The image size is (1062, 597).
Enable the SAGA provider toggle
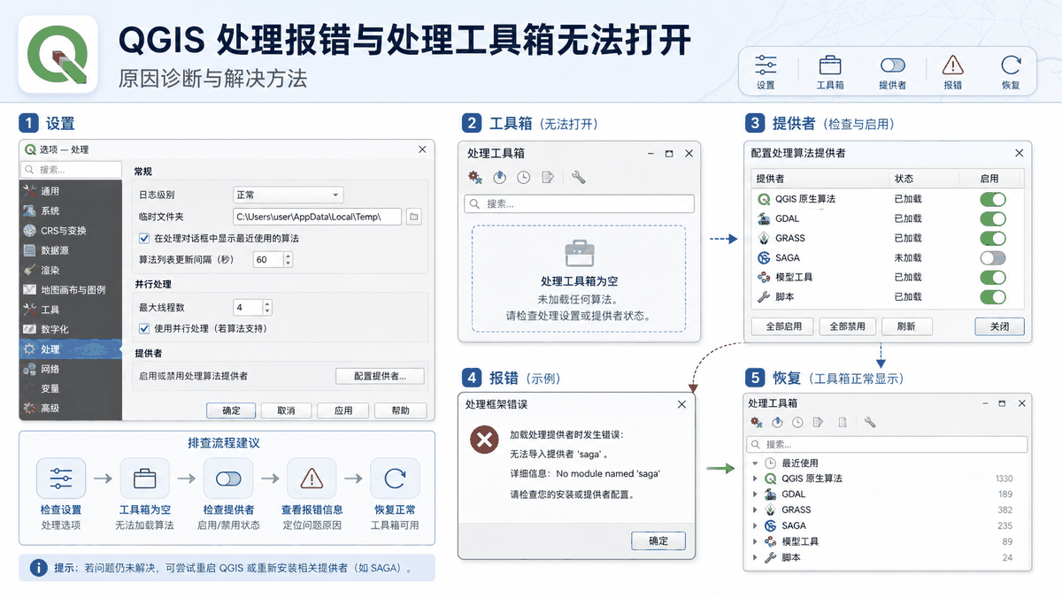pyautogui.click(x=992, y=257)
